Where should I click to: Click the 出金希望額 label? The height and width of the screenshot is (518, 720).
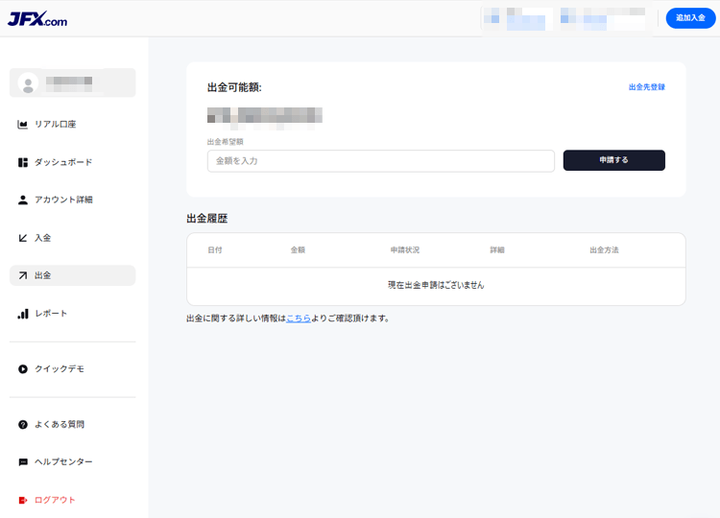coord(225,142)
